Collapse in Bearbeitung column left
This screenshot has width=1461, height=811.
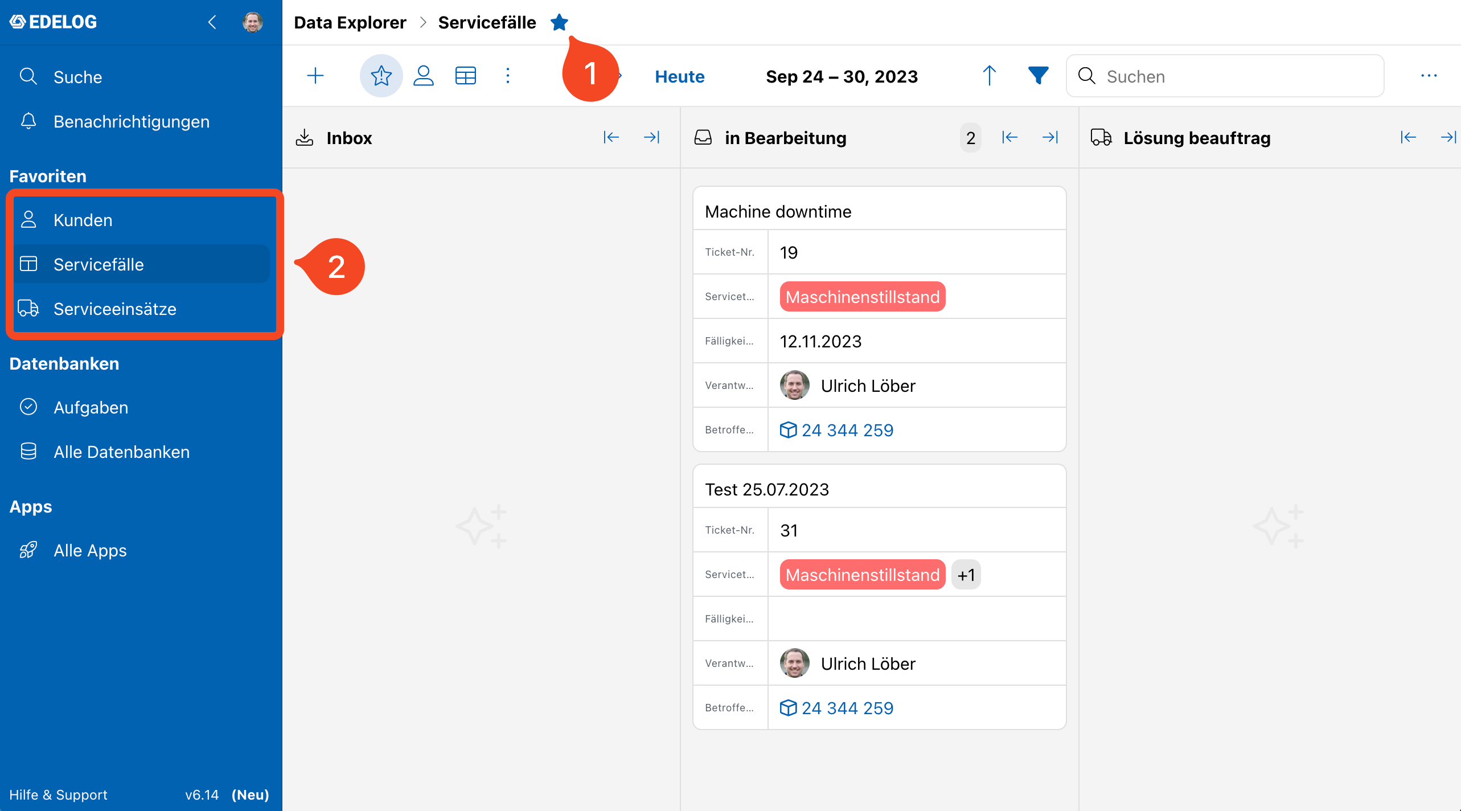1009,137
